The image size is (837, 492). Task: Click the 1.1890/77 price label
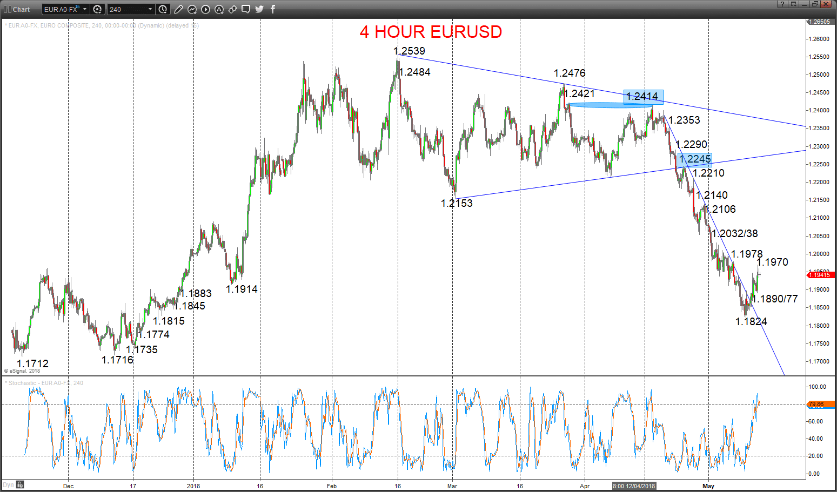(775, 299)
